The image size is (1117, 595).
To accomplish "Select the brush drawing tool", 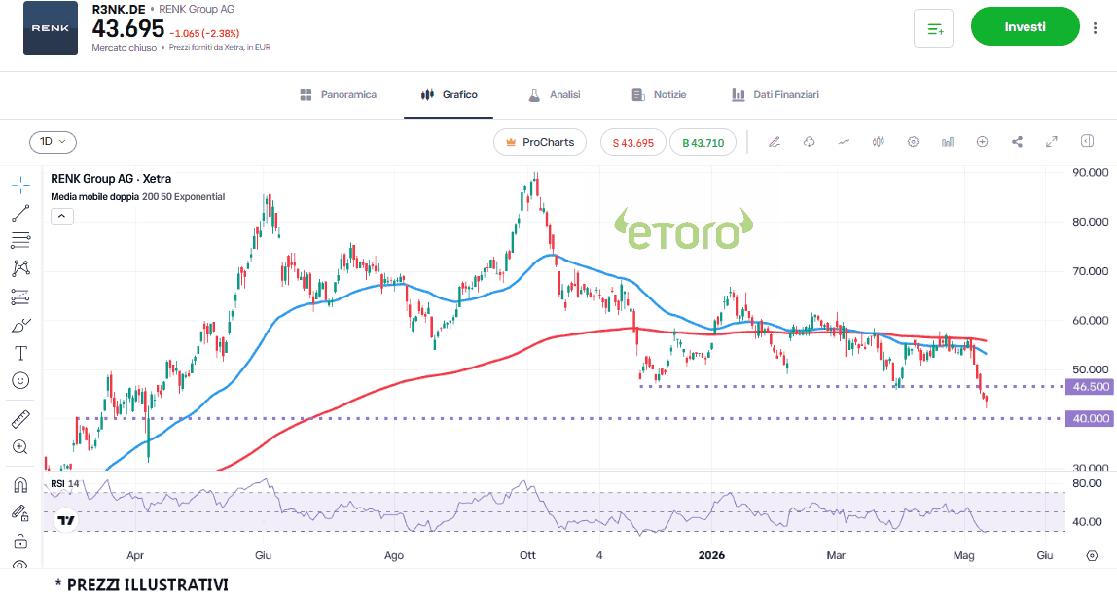I will coord(20,326).
